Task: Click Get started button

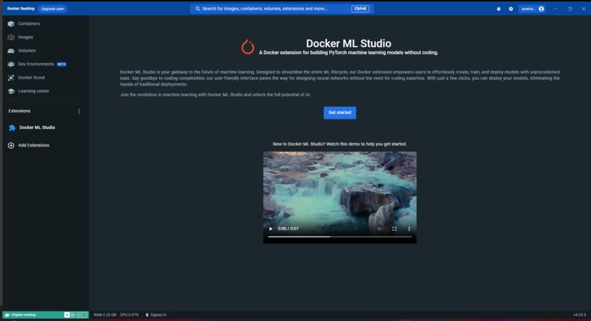Action: click(339, 113)
